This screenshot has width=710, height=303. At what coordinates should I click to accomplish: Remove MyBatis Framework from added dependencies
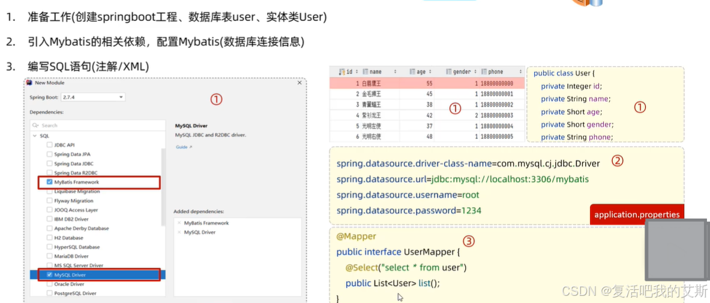(x=179, y=223)
